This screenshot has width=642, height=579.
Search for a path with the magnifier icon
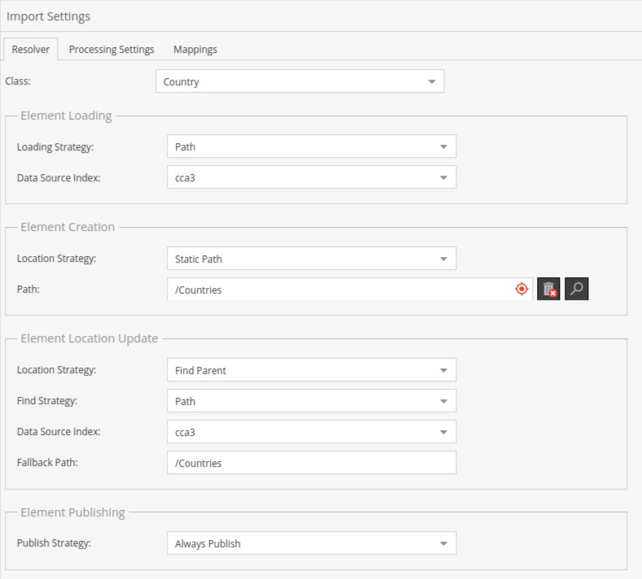pos(576,289)
